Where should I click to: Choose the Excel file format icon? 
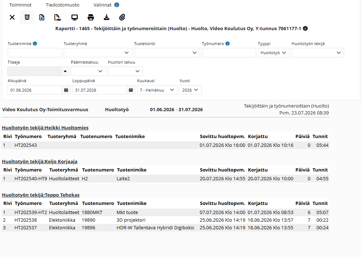pyautogui.click(x=42, y=17)
